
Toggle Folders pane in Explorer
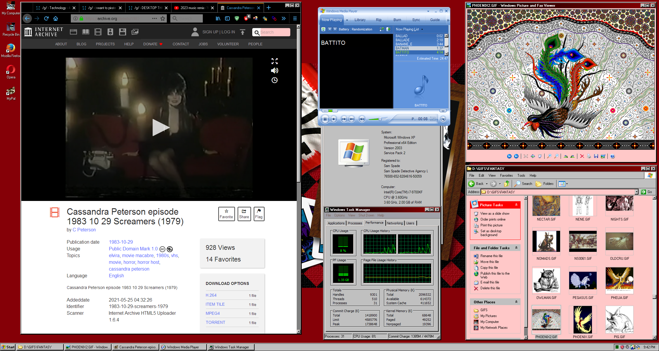pyautogui.click(x=545, y=184)
